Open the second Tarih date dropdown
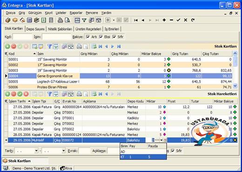242x172 pixels. [x=63, y=151]
